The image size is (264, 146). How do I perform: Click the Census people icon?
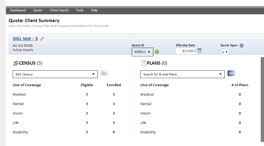(16, 63)
